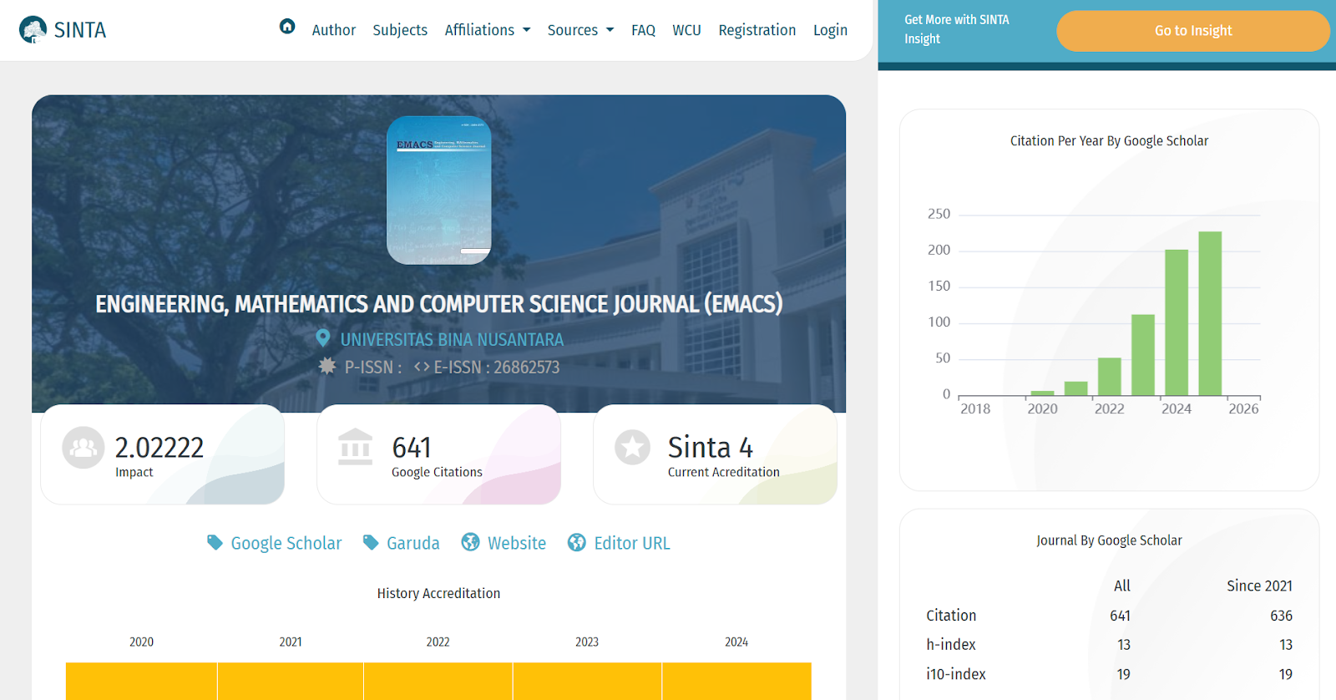Expand the Affiliations dropdown menu

coord(488,30)
